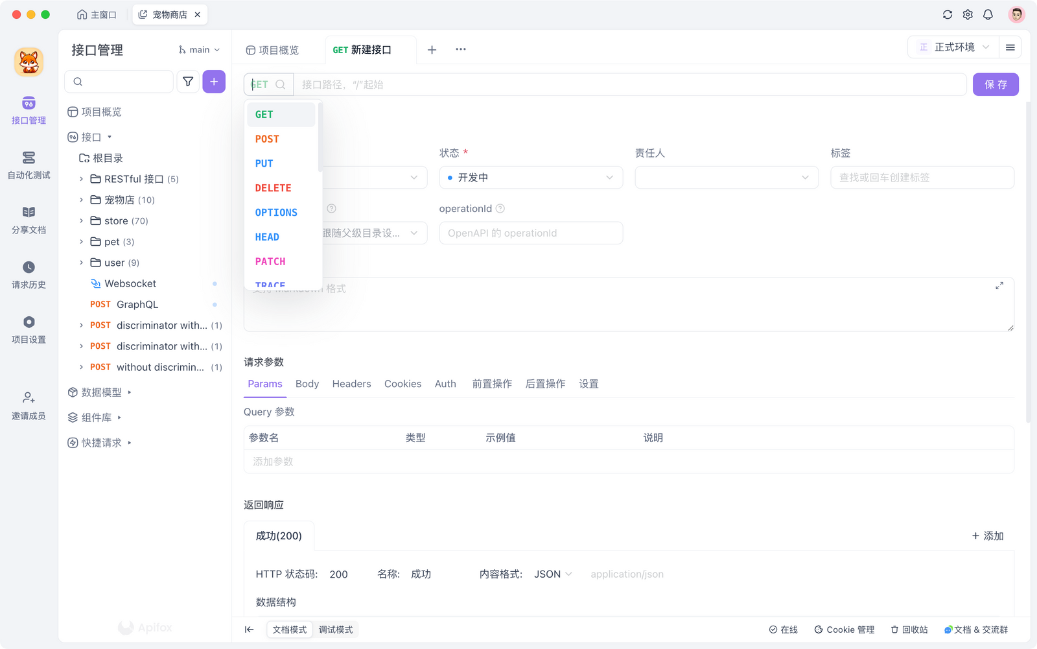Open Cookie 管理 in the status bar
Screen dimensions: 1037x649
[x=845, y=629]
